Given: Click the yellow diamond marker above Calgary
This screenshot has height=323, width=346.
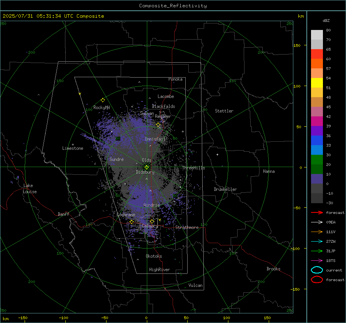Looking at the screenshot, I should 152,221.
